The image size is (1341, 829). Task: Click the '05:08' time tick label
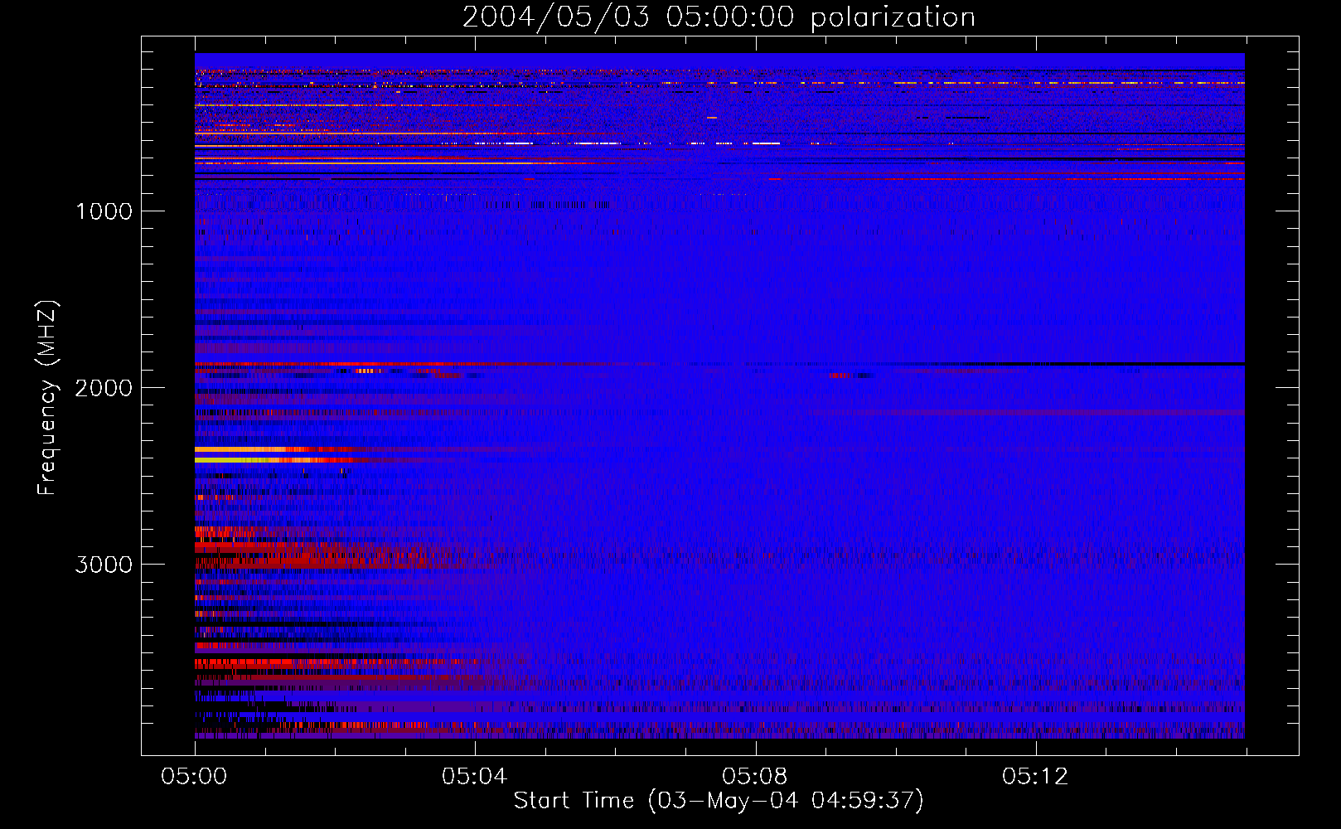[754, 777]
